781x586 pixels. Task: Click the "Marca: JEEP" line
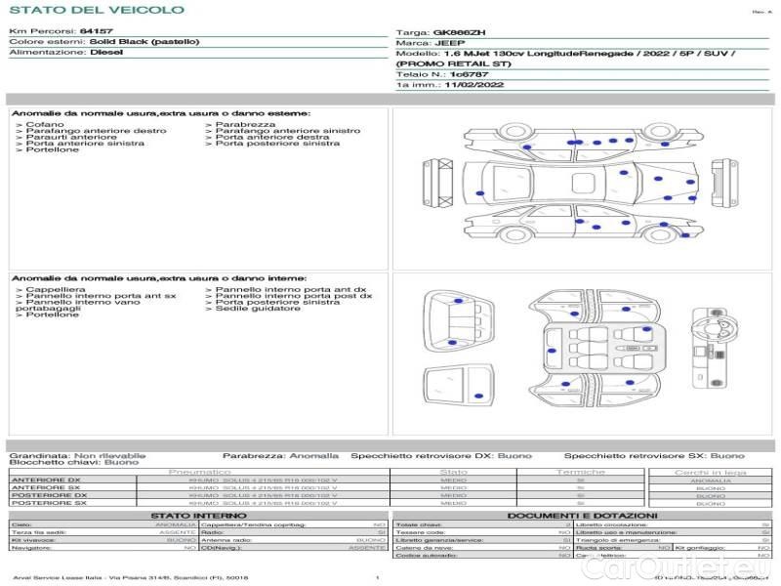tap(431, 43)
